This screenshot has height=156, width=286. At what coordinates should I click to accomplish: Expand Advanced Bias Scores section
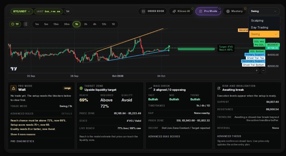164,137
